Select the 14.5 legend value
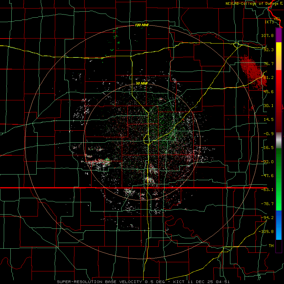This screenshot has height=284, width=284. click(x=269, y=120)
